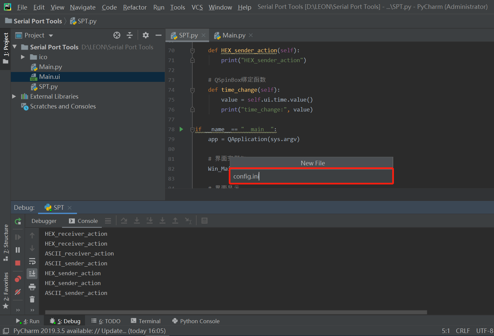
Task: Switch to Main.py editor tab
Action: coord(234,35)
